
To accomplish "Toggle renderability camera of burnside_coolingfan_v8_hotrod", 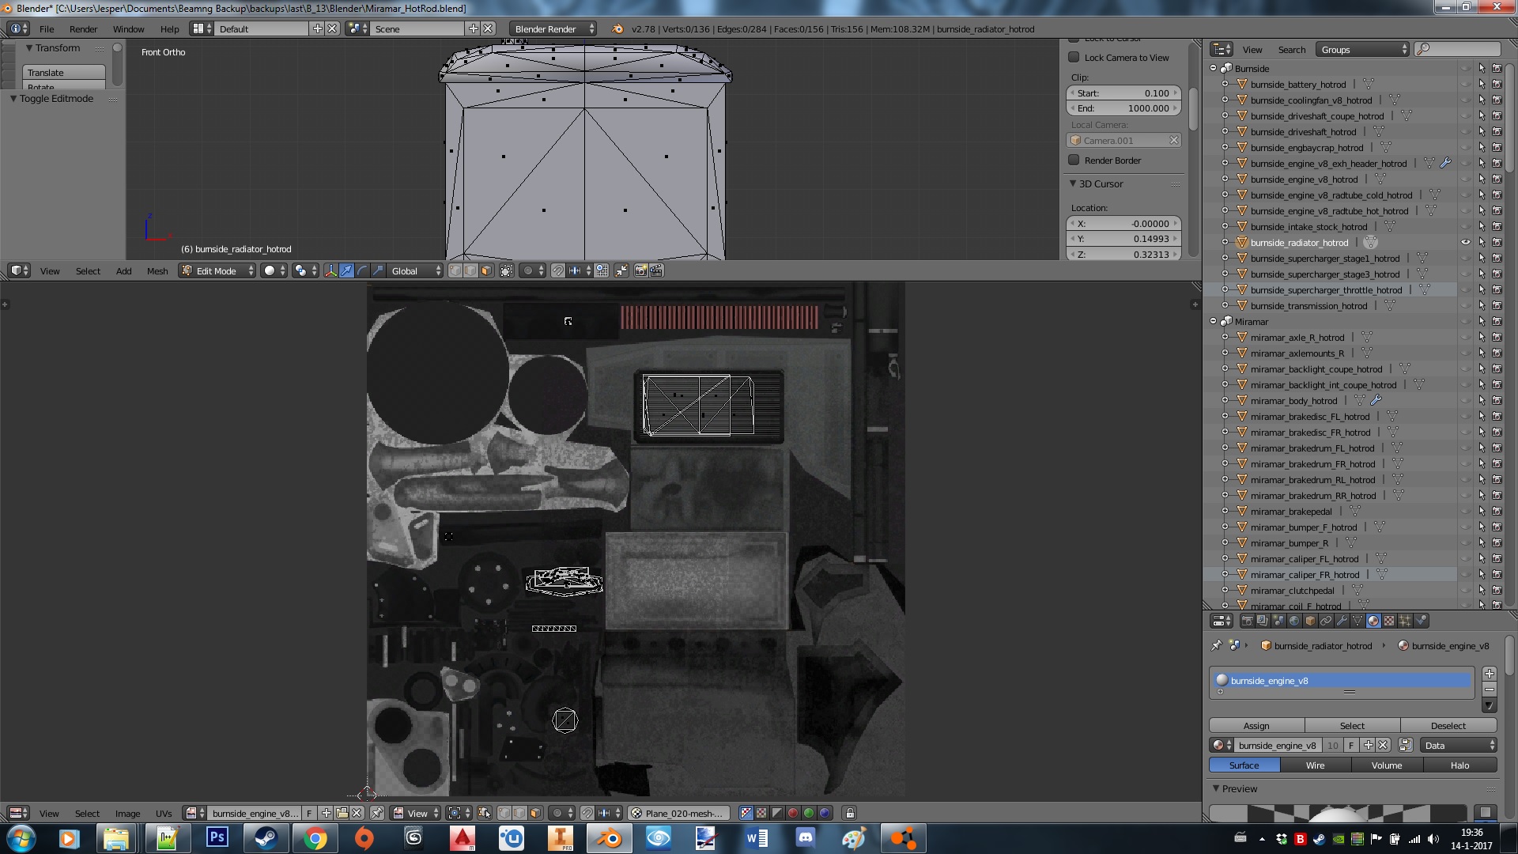I will tap(1497, 100).
